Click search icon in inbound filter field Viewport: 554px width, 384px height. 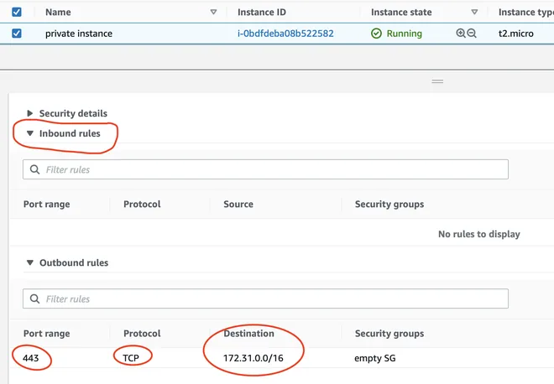[34, 169]
